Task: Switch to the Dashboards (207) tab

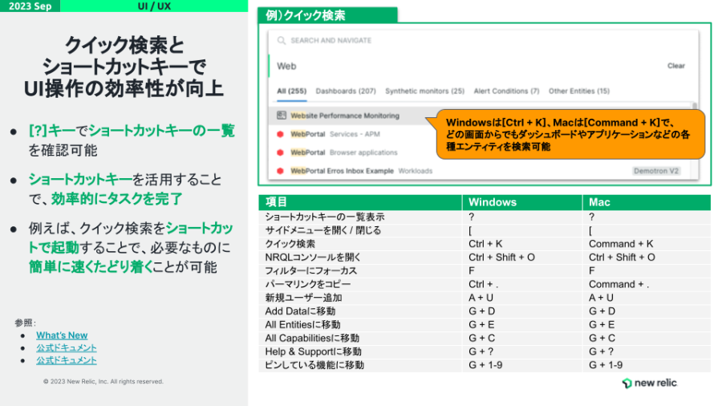Action: (x=346, y=91)
